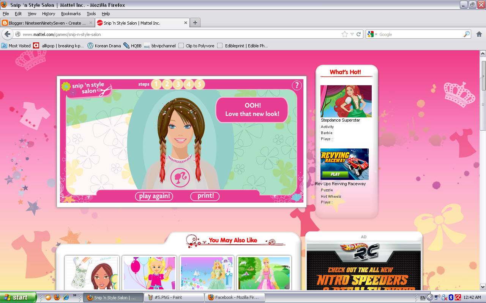
Task: Open the History menu
Action: pos(49,14)
